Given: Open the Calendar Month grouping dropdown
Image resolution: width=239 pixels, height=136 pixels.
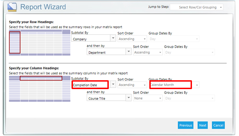Looking at the screenshot, I should point(174,85).
